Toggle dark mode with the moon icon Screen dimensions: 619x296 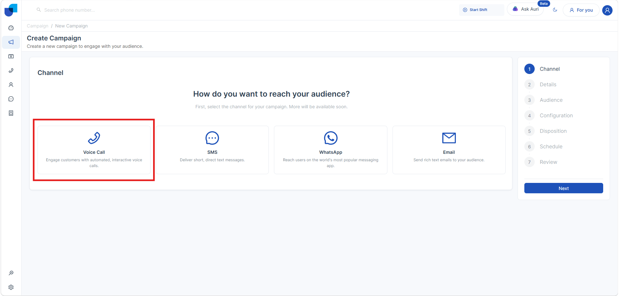click(555, 10)
